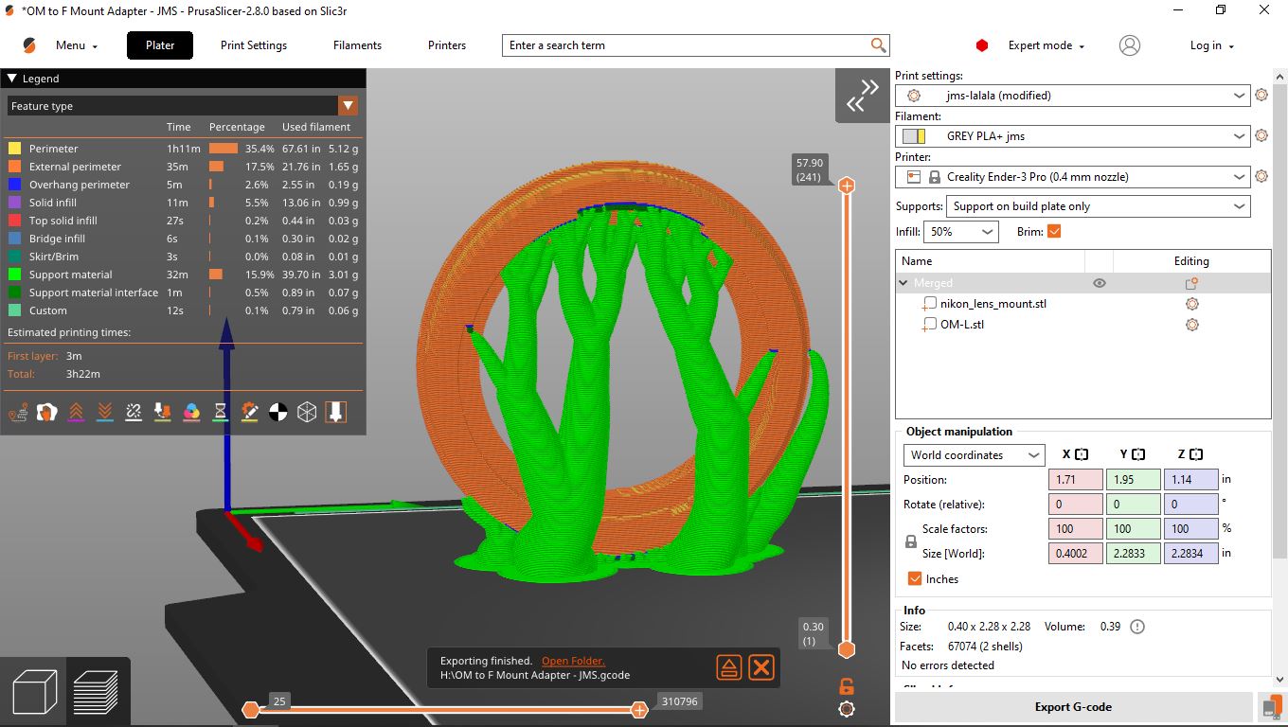The image size is (1288, 727).
Task: Open the Feature type legend dropdown
Action: coord(183,106)
